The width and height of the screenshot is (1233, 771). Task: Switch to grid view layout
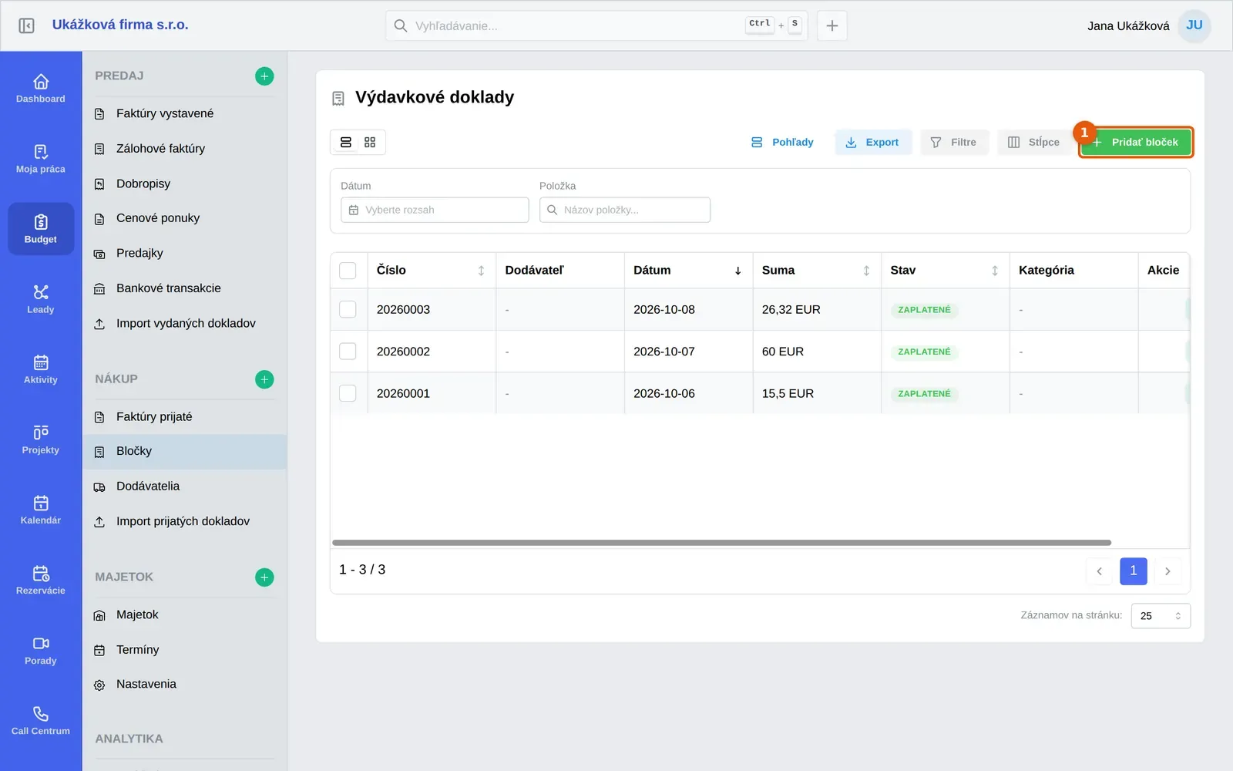(x=370, y=143)
